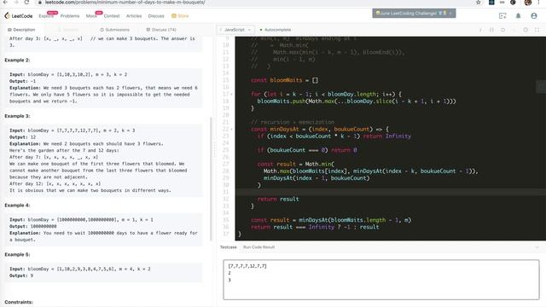Click the description panel scrollbar

[211, 179]
